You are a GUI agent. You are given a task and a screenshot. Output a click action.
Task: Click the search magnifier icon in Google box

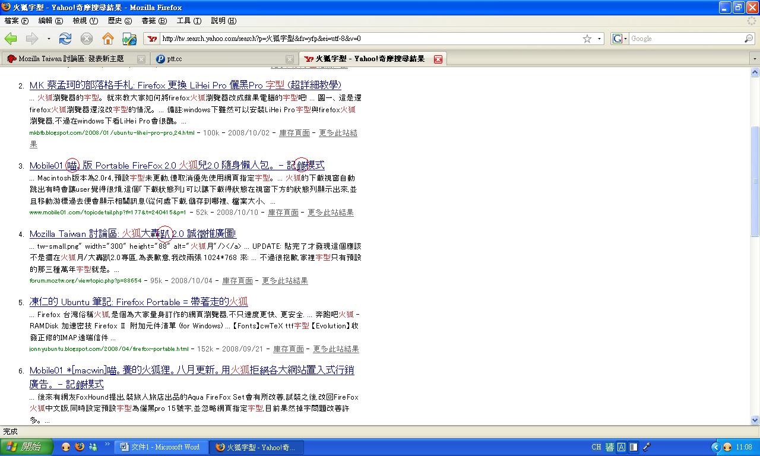tap(749, 39)
